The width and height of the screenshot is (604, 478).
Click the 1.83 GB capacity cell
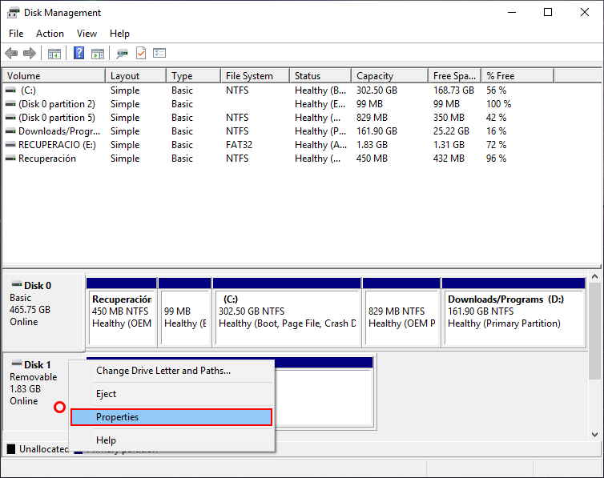372,145
